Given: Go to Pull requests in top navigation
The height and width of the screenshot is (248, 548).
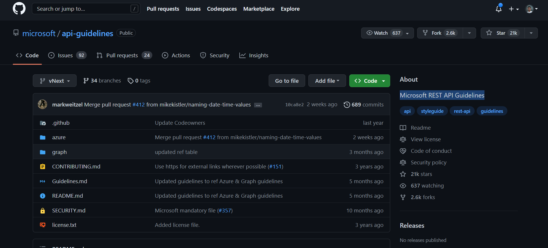Looking at the screenshot, I should point(163,9).
